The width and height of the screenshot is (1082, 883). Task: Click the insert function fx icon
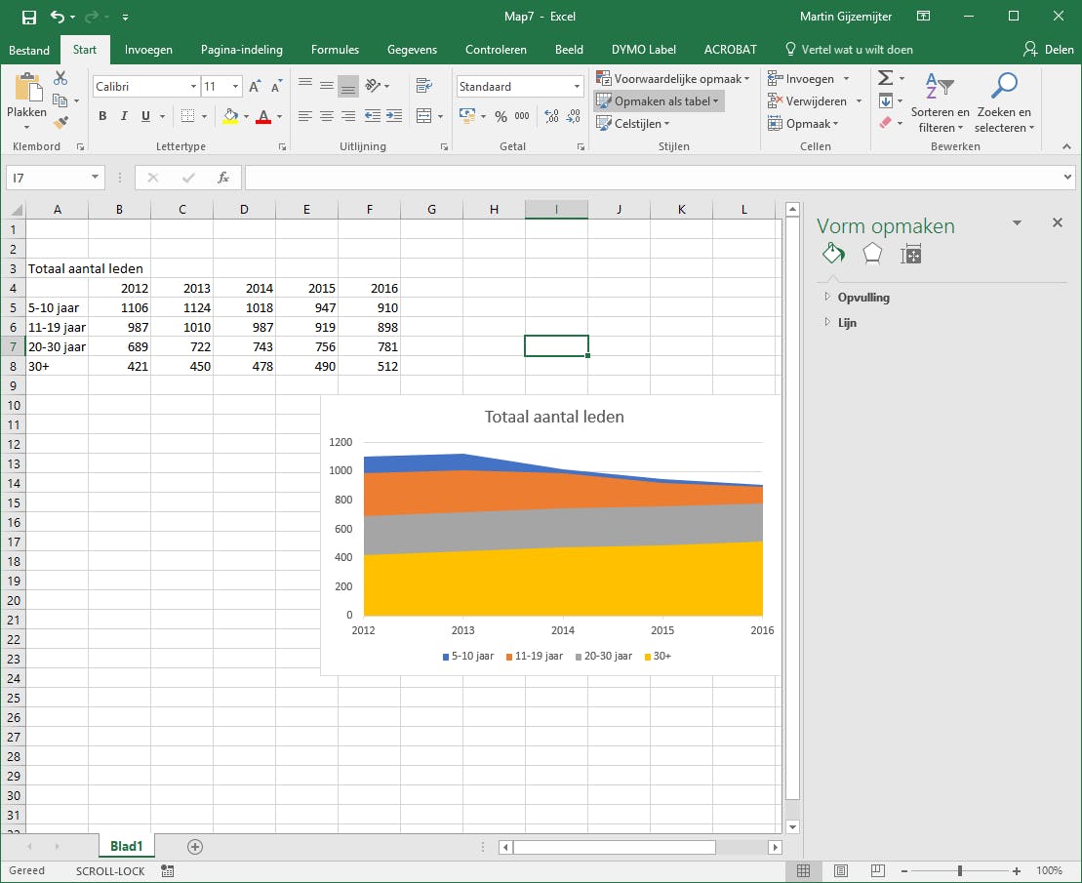[223, 178]
